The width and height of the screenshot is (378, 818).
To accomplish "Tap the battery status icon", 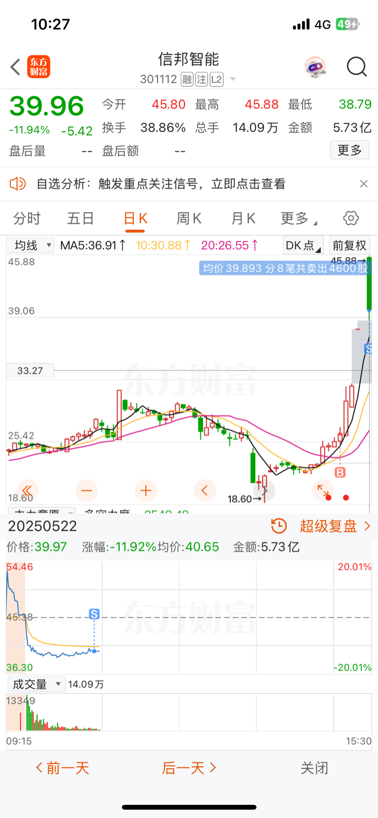I will [348, 24].
